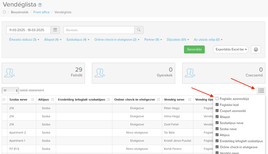Uncheck the Foglalási kód column

(x=217, y=104)
